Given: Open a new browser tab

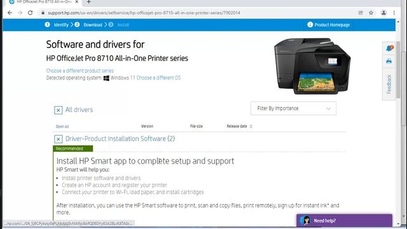Looking at the screenshot, I should pyautogui.click(x=89, y=2).
